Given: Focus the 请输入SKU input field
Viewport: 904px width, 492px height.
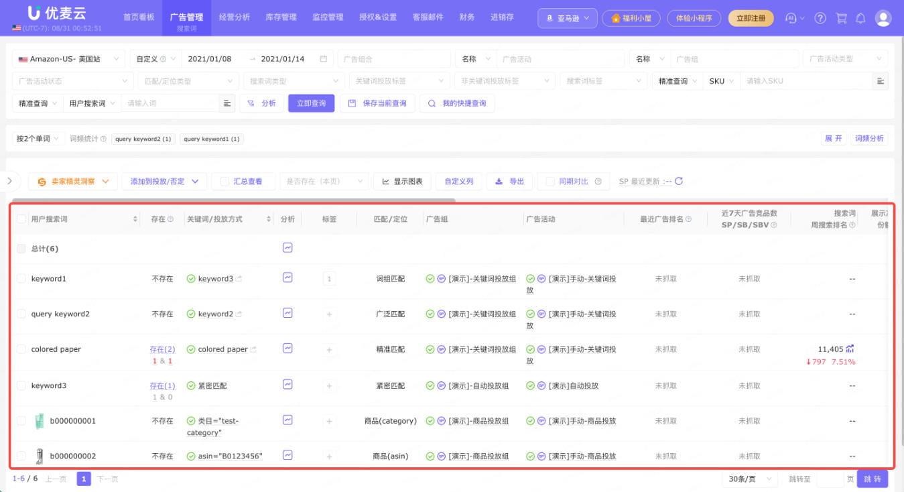Looking at the screenshot, I should point(807,81).
